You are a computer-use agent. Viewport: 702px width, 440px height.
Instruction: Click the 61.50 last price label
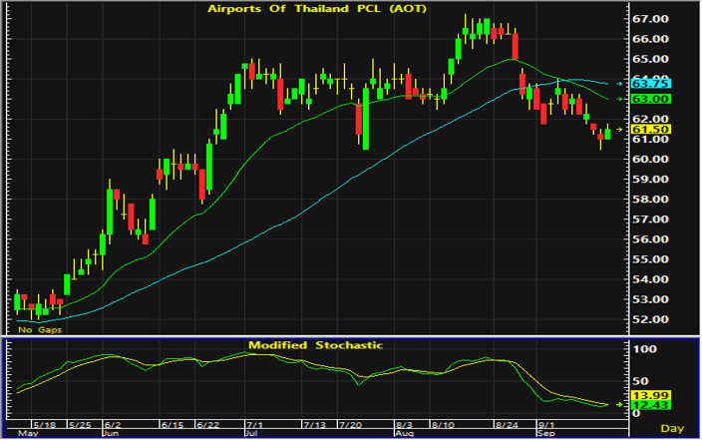650,130
